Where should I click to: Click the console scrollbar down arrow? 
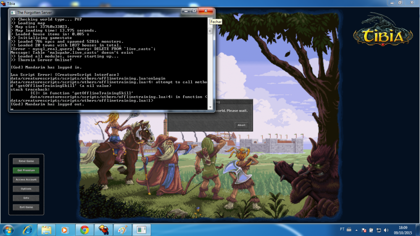click(x=210, y=107)
